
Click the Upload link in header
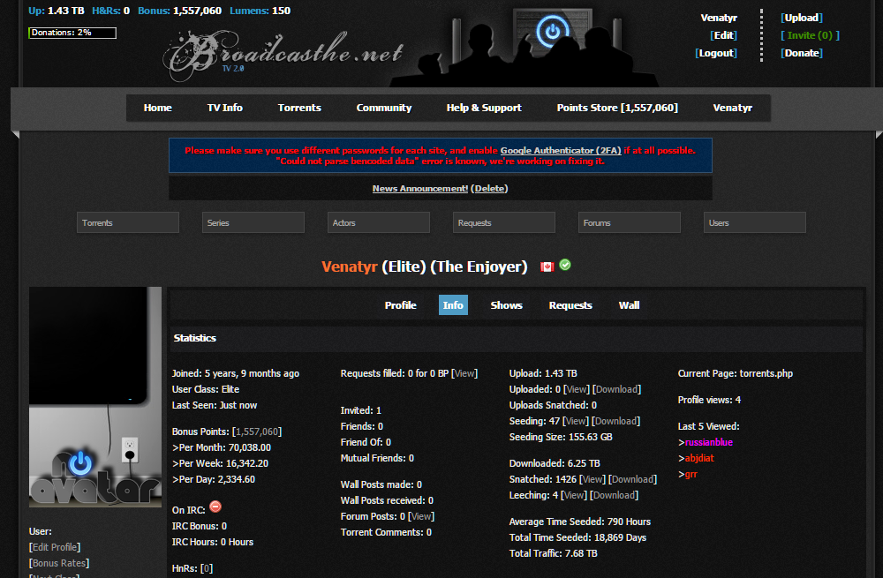pos(802,18)
